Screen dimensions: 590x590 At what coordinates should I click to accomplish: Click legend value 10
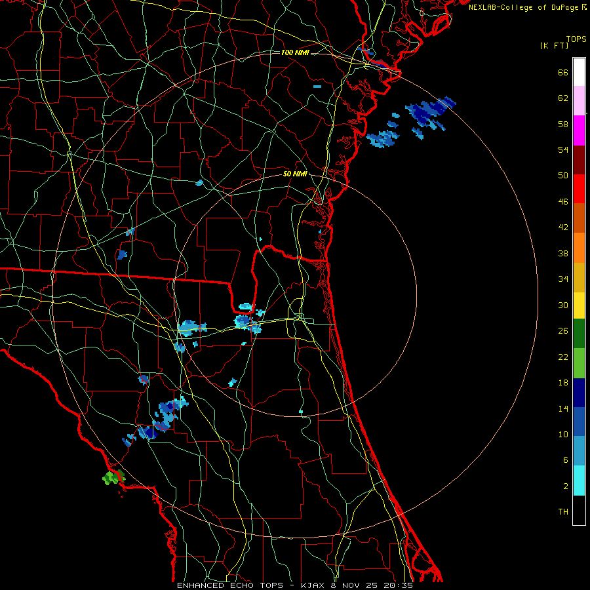(x=563, y=435)
